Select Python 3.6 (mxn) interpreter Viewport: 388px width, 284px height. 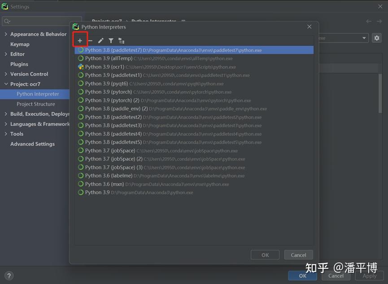pos(194,184)
